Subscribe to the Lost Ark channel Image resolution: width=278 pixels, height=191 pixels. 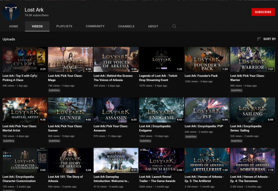point(263,12)
